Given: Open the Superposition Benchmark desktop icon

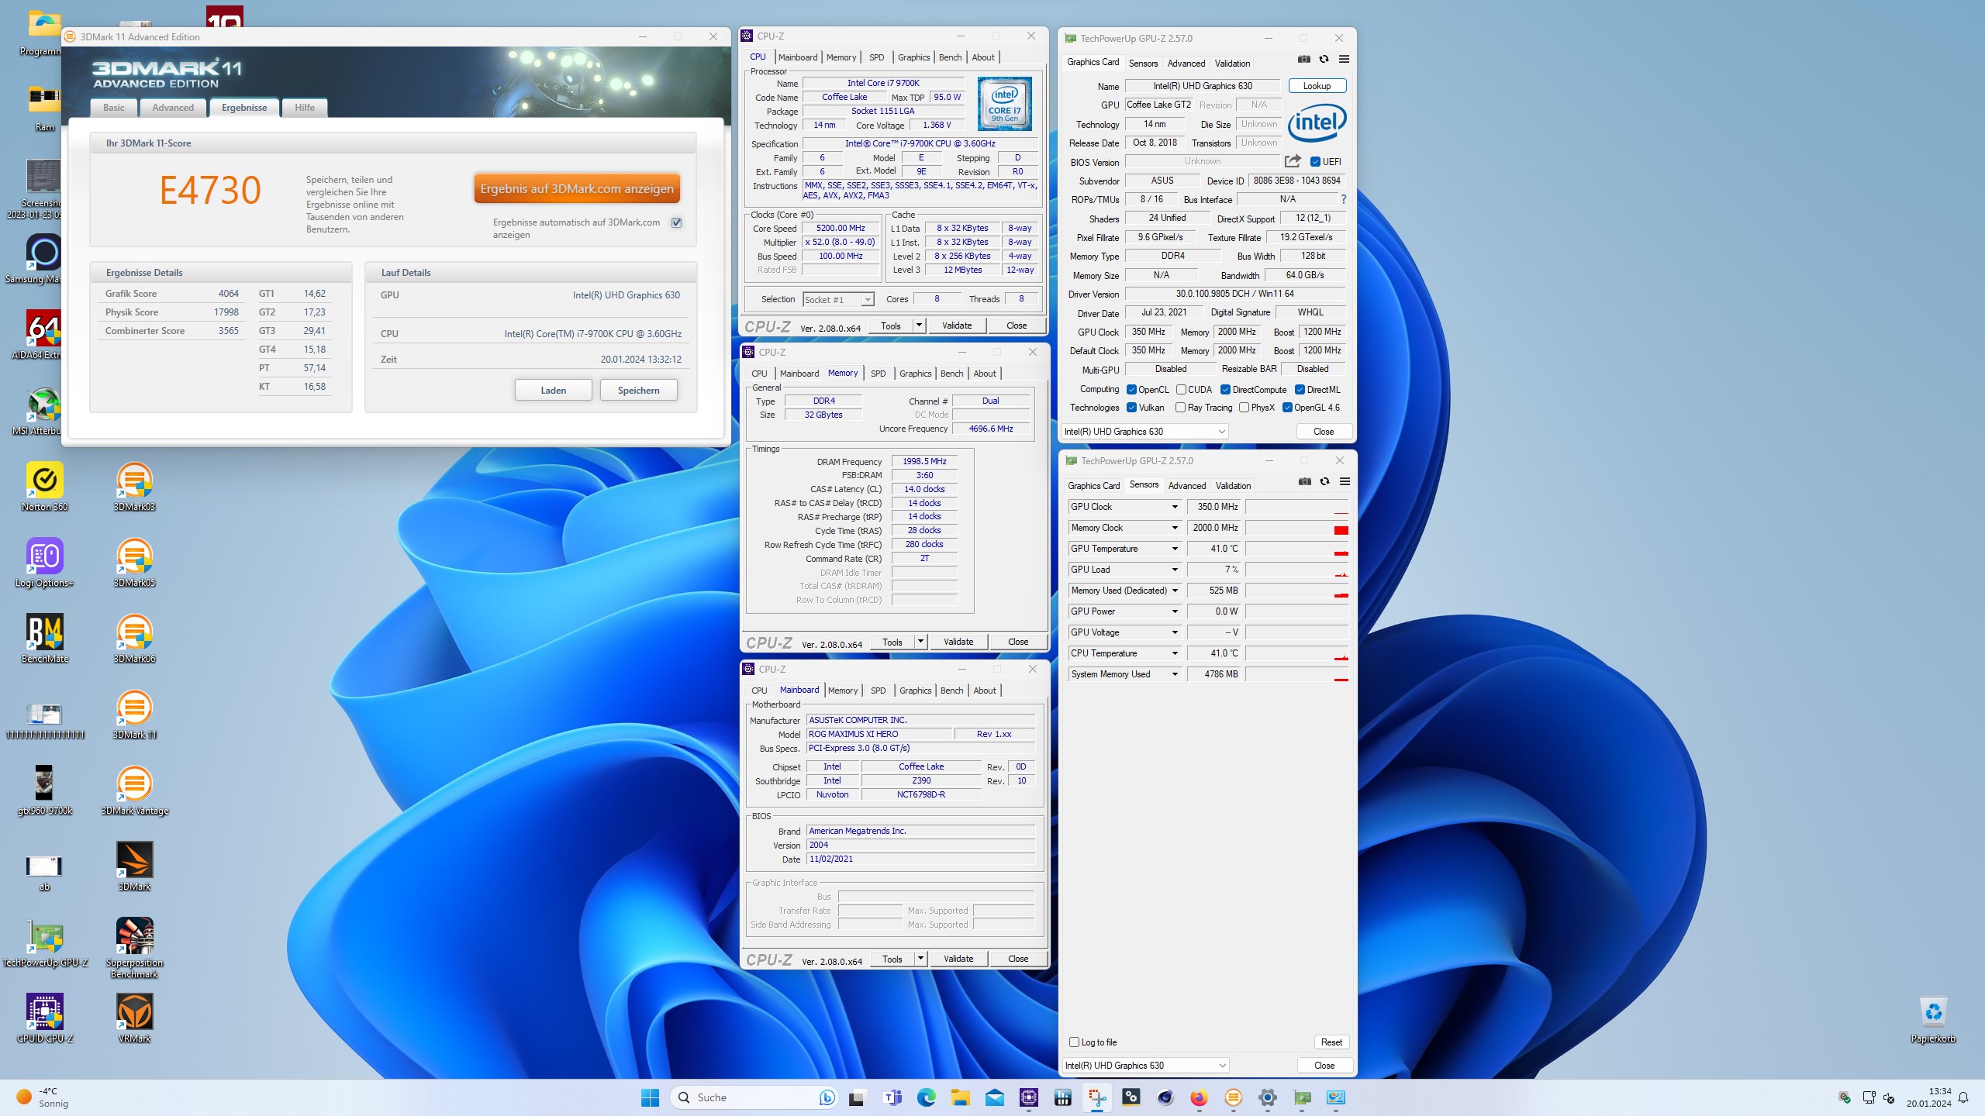Looking at the screenshot, I should 134,947.
